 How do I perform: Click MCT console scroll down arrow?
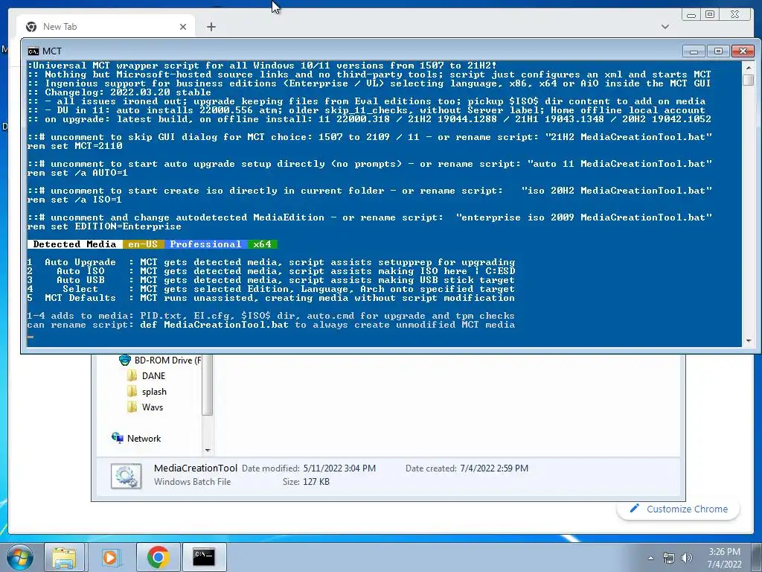click(749, 341)
